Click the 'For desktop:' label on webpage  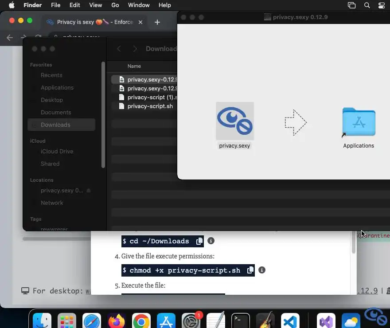click(x=58, y=291)
